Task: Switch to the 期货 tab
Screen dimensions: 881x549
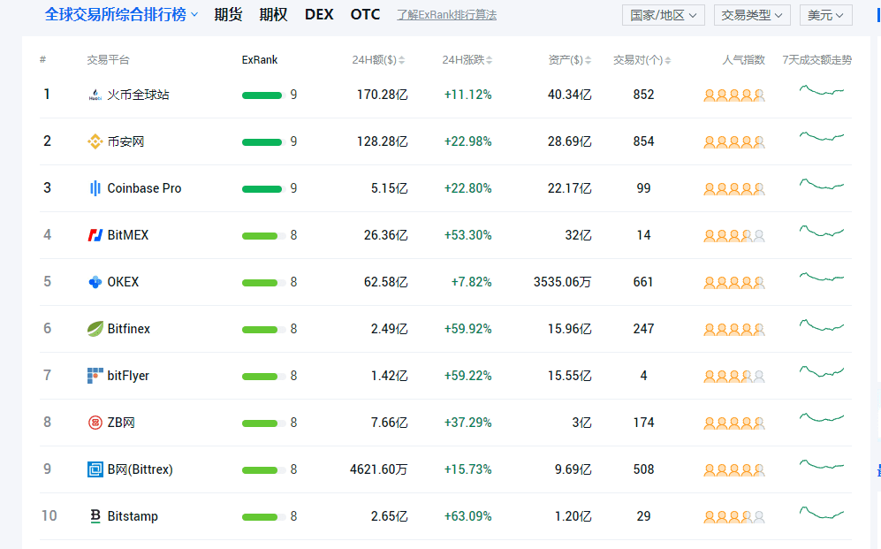Action: coord(228,15)
